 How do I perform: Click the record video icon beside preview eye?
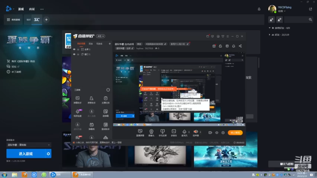point(210,133)
